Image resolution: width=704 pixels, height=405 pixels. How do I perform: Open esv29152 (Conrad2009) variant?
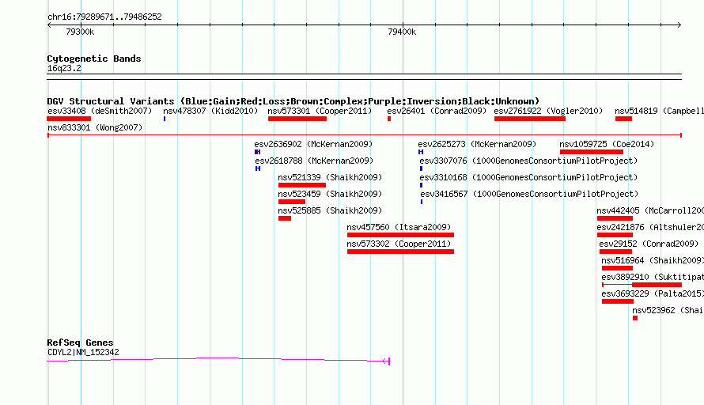pyautogui.click(x=649, y=244)
